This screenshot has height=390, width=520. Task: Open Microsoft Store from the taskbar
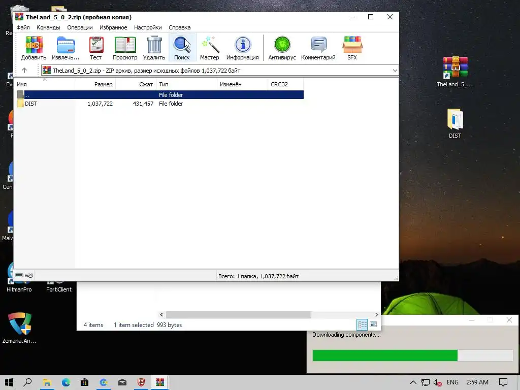tap(85, 382)
